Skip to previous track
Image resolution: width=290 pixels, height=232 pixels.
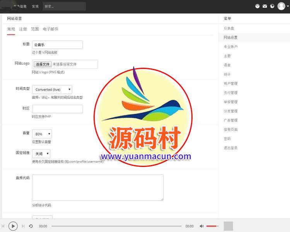pos(3,226)
